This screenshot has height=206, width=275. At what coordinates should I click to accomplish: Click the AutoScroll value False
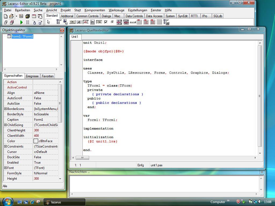click(45, 98)
